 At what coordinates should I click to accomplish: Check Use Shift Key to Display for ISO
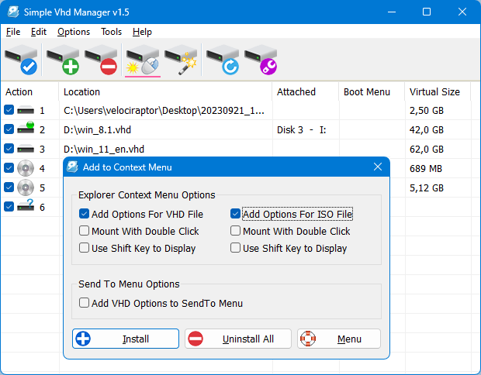pyautogui.click(x=236, y=249)
